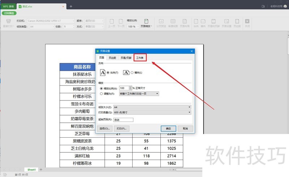Click the starting page number (起始页码) field
289x177 pixels.
click(x=123, y=120)
